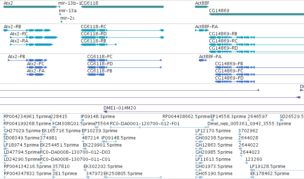Viewport: 304px width, 179px height.
Task: Click EST GH12863.5prime
Action: click(214, 145)
